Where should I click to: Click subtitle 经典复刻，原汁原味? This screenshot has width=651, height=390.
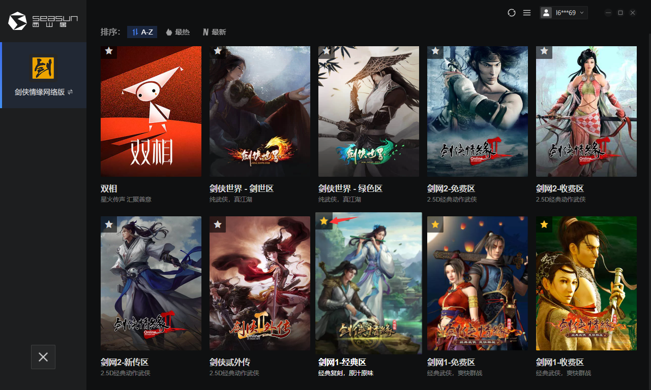click(x=346, y=373)
